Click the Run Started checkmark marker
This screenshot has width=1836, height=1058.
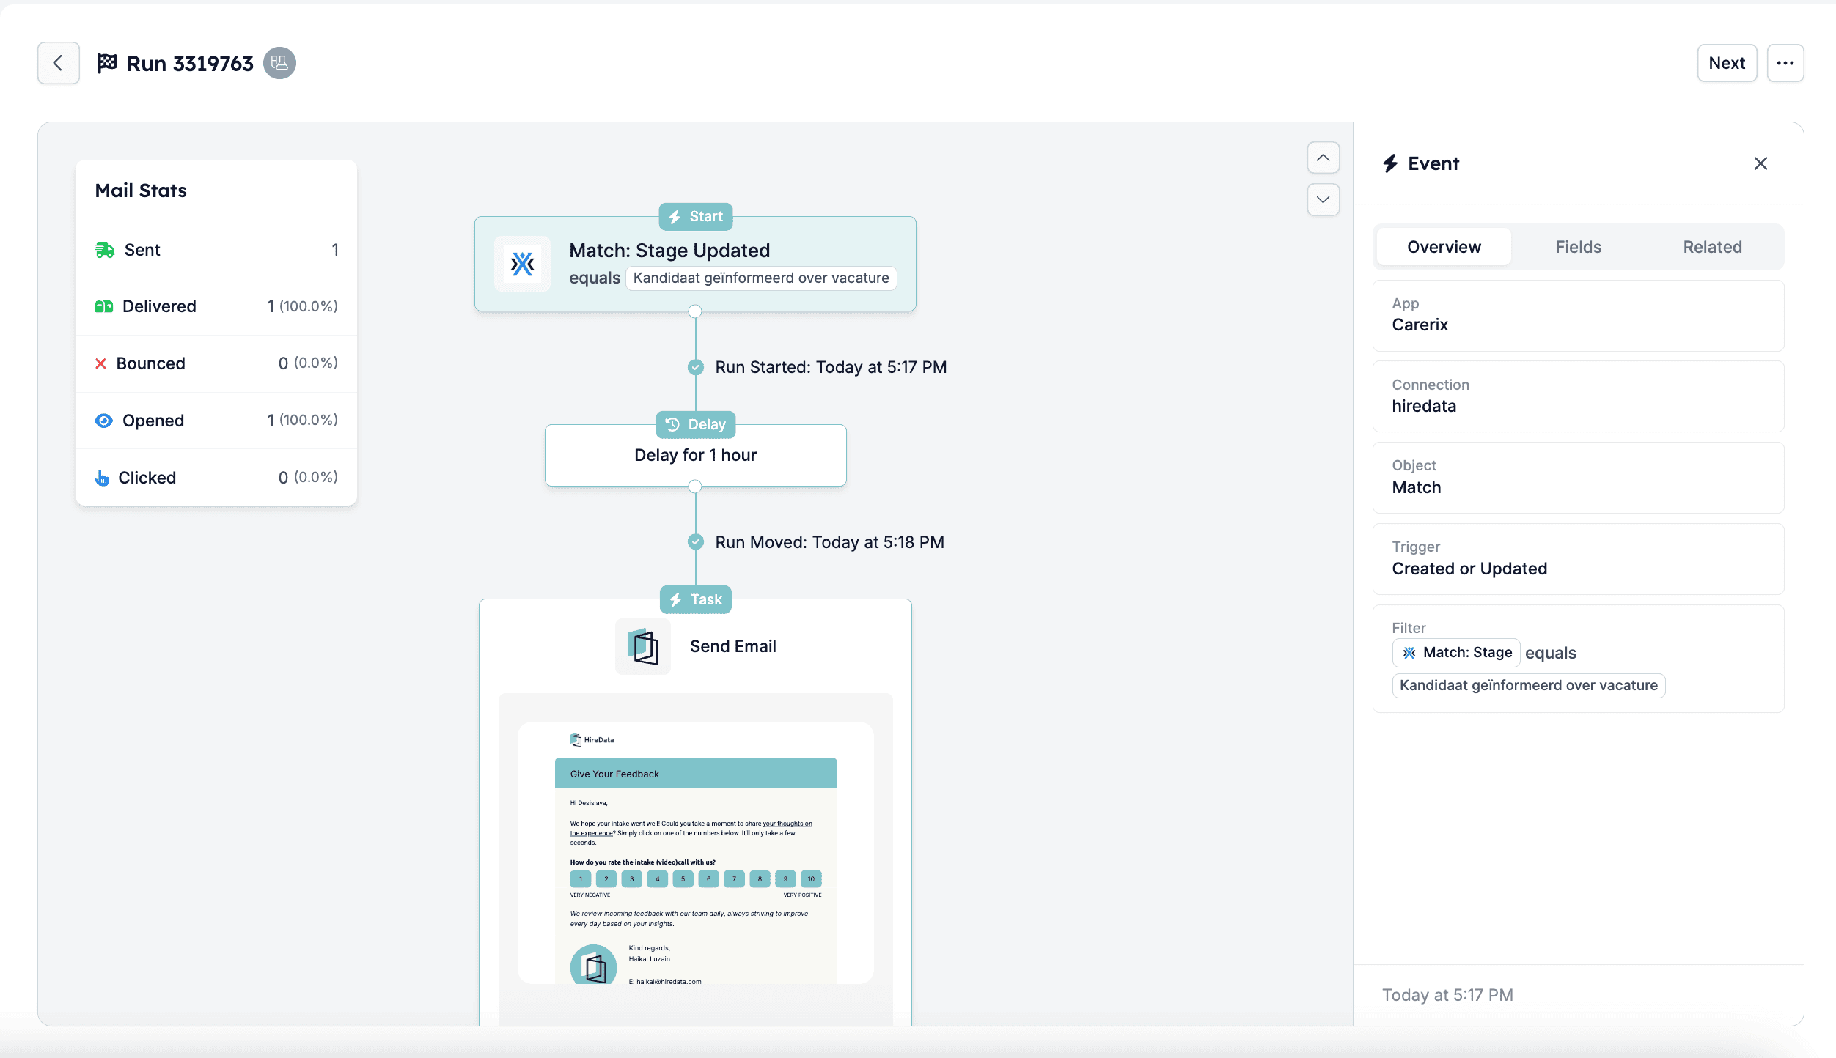pos(695,367)
